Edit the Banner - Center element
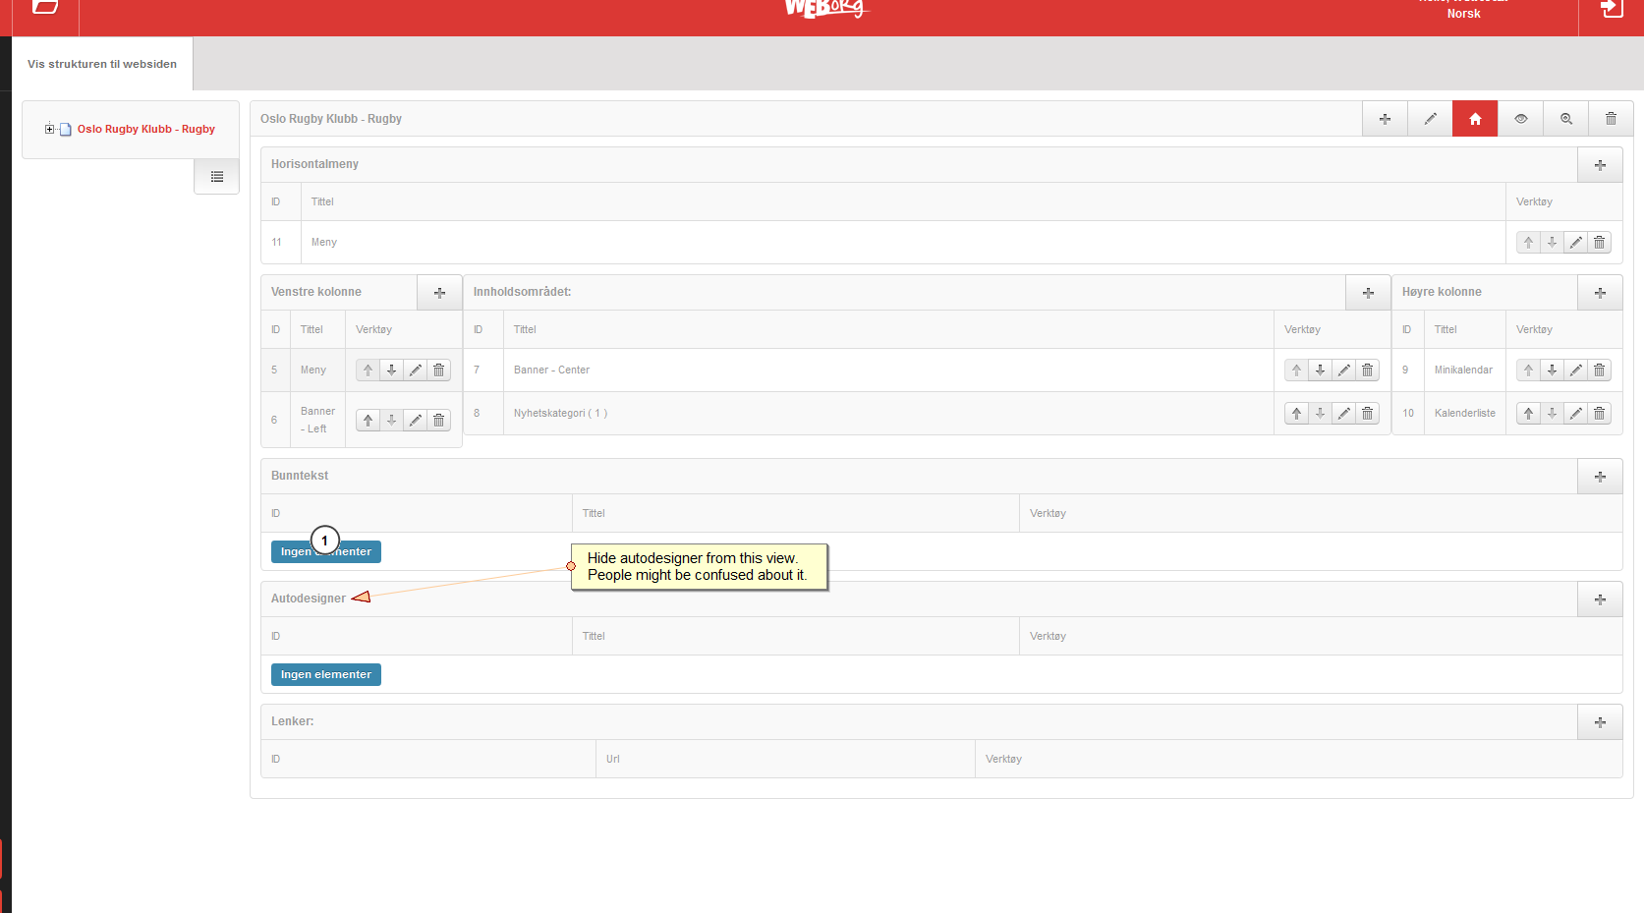1644x913 pixels. pyautogui.click(x=1343, y=370)
